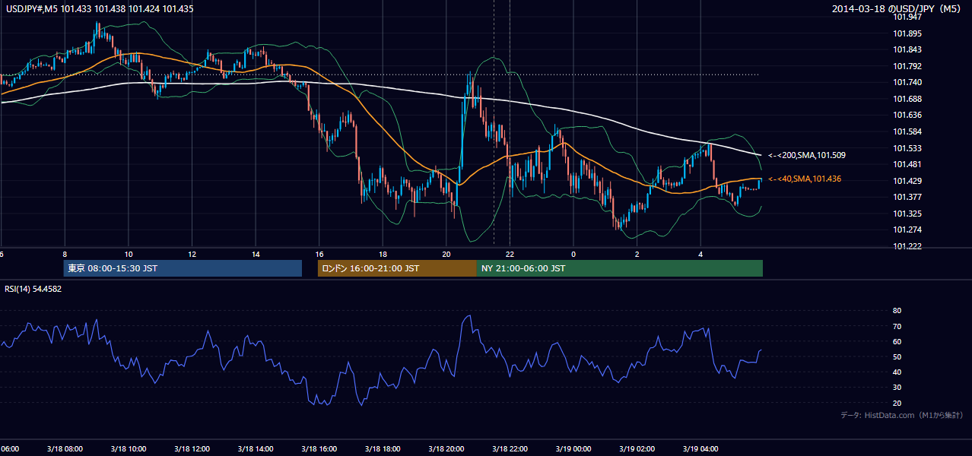Click the 2014-03-18 のUSD/JPY (M5) heading
Screen dimensions: 972x456
898,9
